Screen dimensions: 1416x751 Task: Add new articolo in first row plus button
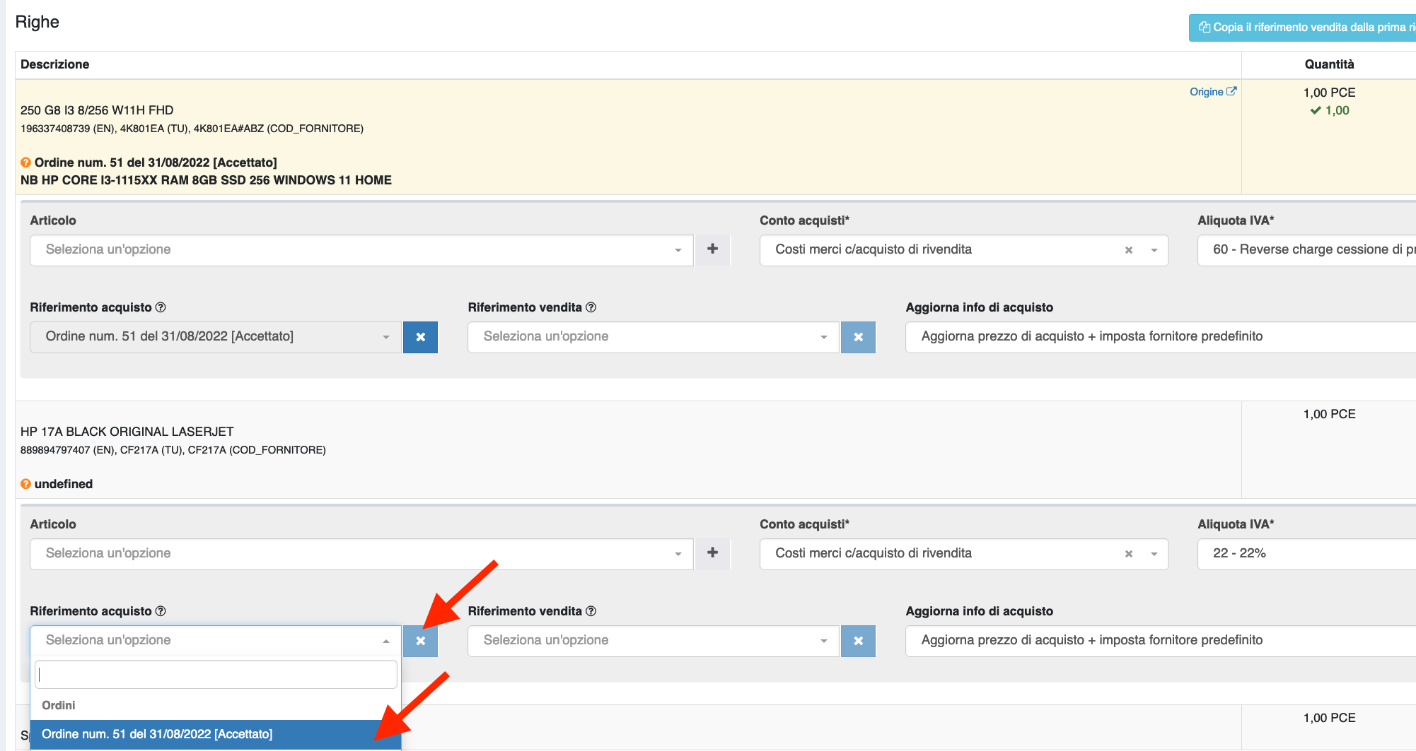pyautogui.click(x=712, y=249)
